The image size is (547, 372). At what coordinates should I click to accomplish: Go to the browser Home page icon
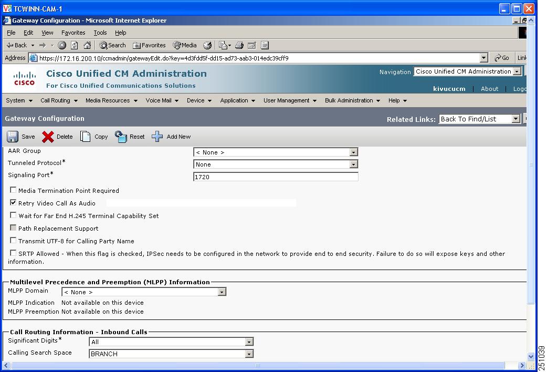tap(87, 45)
